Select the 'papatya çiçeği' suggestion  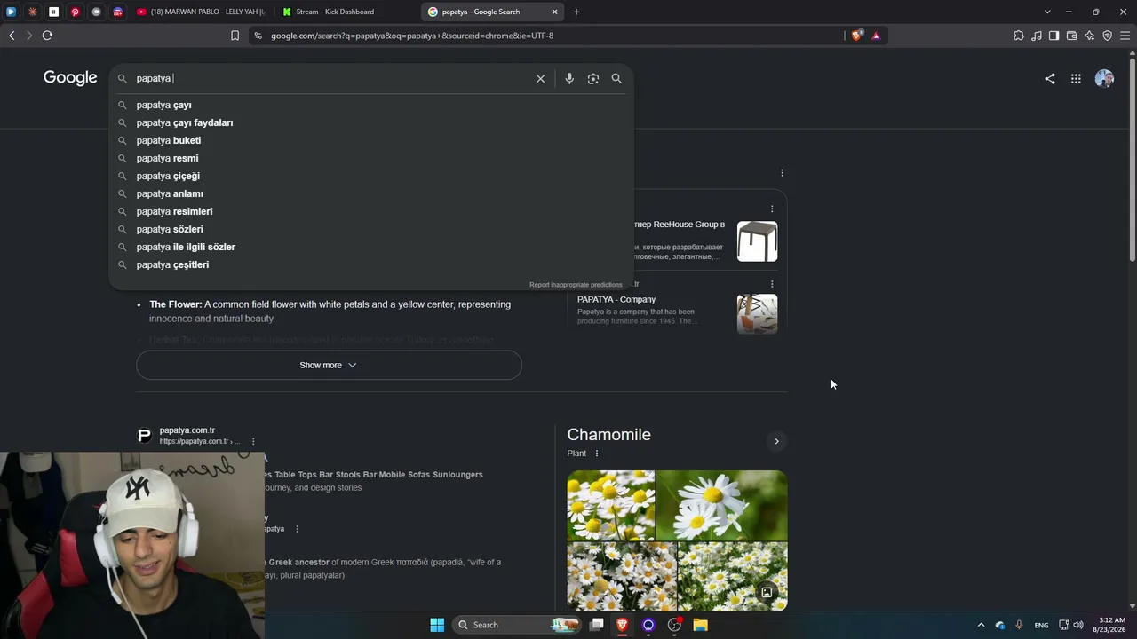tap(371, 176)
